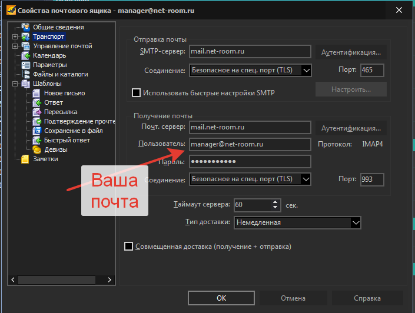This screenshot has height=313, width=415.
Task: Click the Календарь tree icon
Action: [x=26, y=55]
